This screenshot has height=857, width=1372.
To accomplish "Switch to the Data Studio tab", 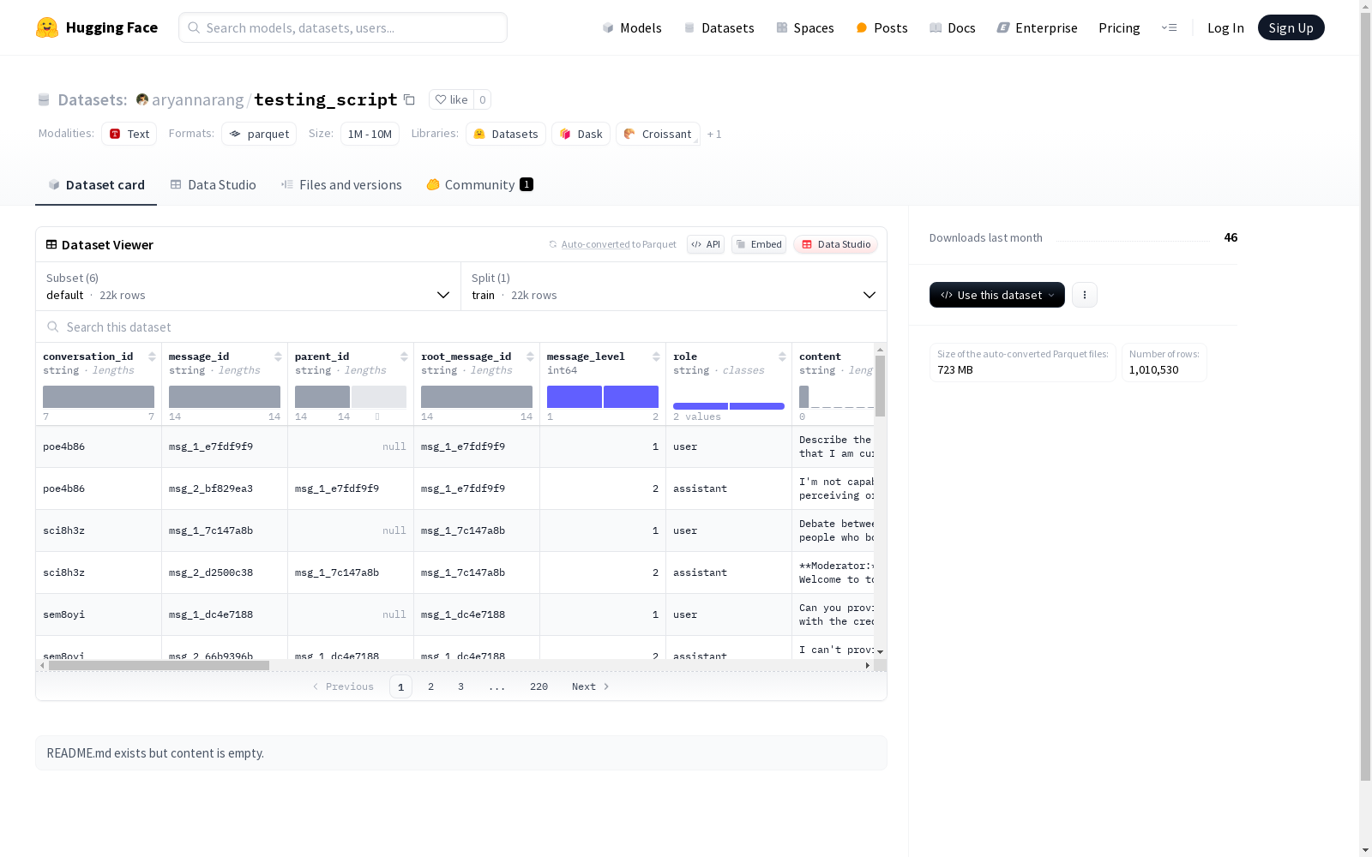I will 213,185.
